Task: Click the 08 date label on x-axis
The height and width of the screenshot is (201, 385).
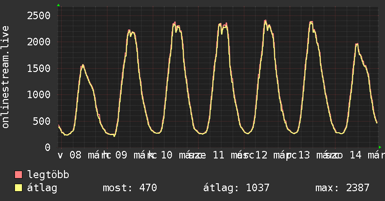Action: tap(75, 155)
